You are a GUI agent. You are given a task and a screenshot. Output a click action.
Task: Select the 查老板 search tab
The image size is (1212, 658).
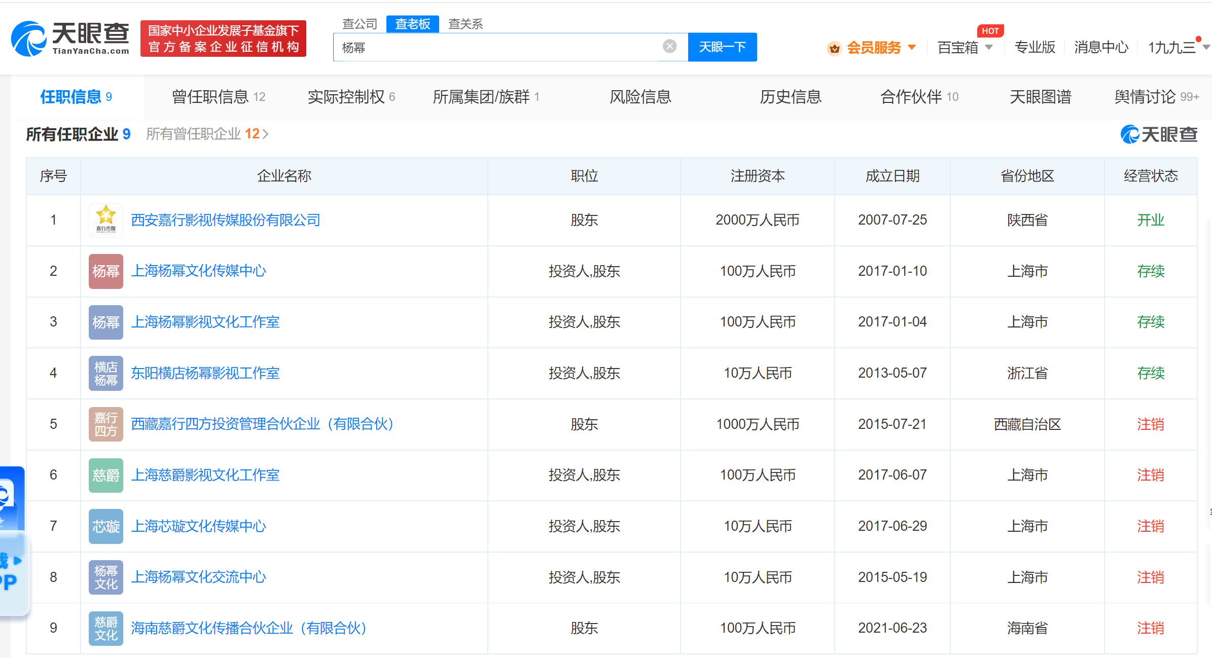[413, 24]
